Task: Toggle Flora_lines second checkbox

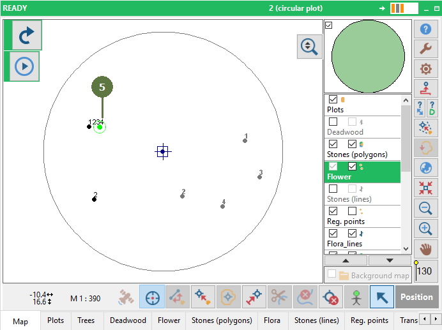Action: pyautogui.click(x=352, y=234)
